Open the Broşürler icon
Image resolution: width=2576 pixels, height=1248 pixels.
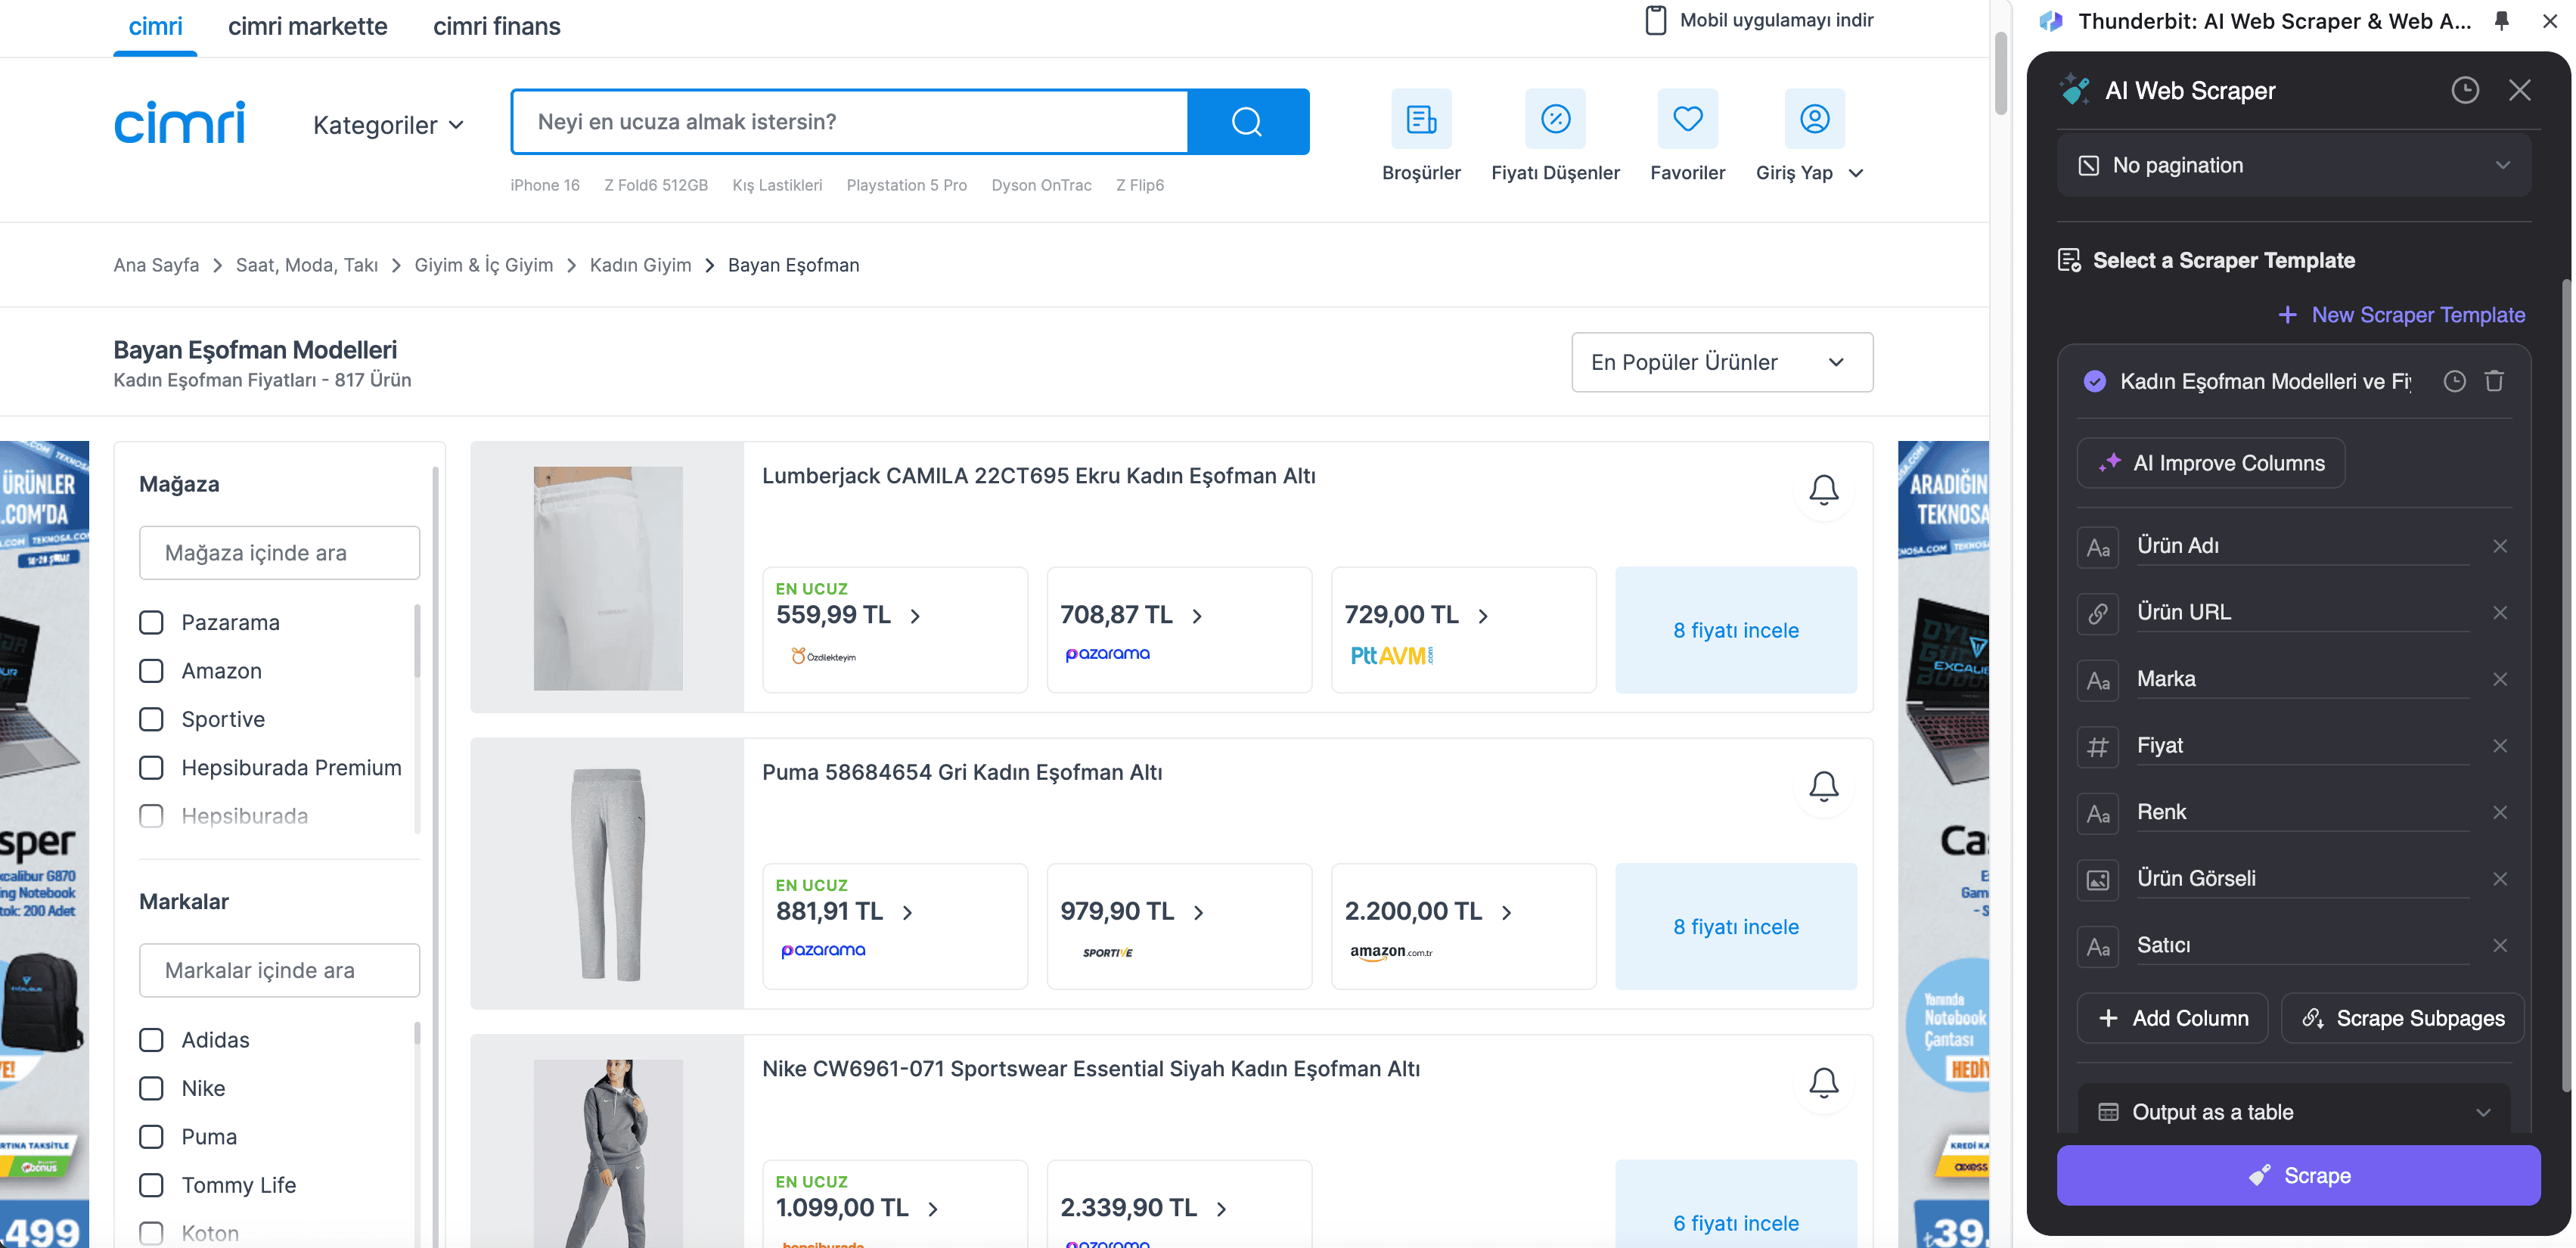pyautogui.click(x=1420, y=120)
